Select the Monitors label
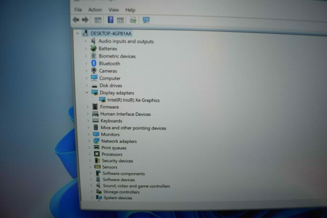327x218 pixels. (110, 135)
